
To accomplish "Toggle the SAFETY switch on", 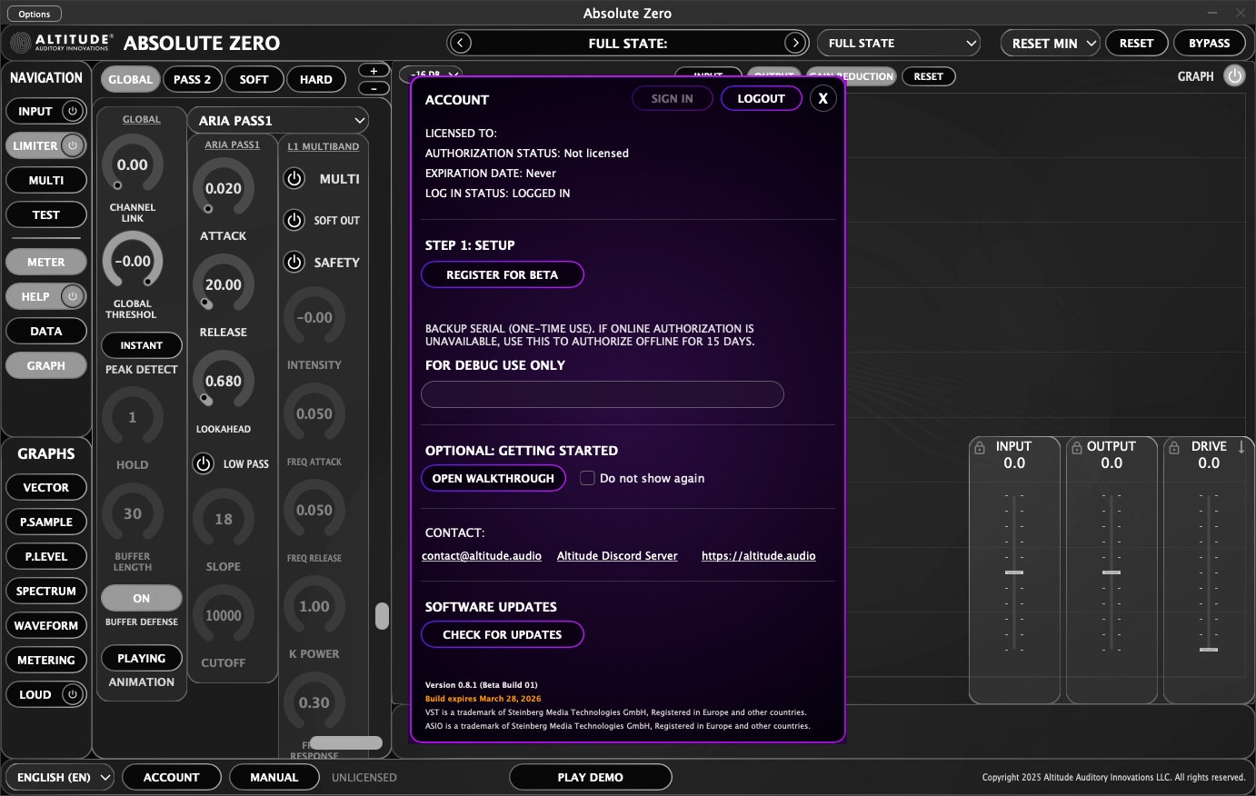I will tap(294, 263).
